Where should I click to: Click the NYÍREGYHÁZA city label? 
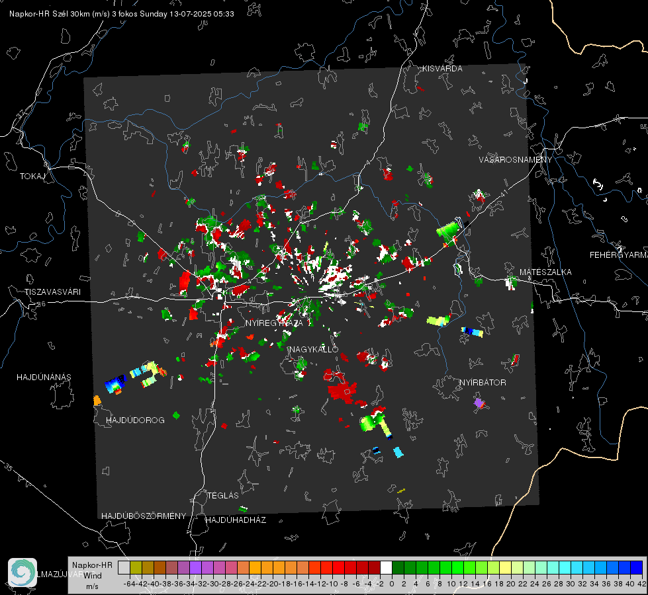(x=274, y=323)
